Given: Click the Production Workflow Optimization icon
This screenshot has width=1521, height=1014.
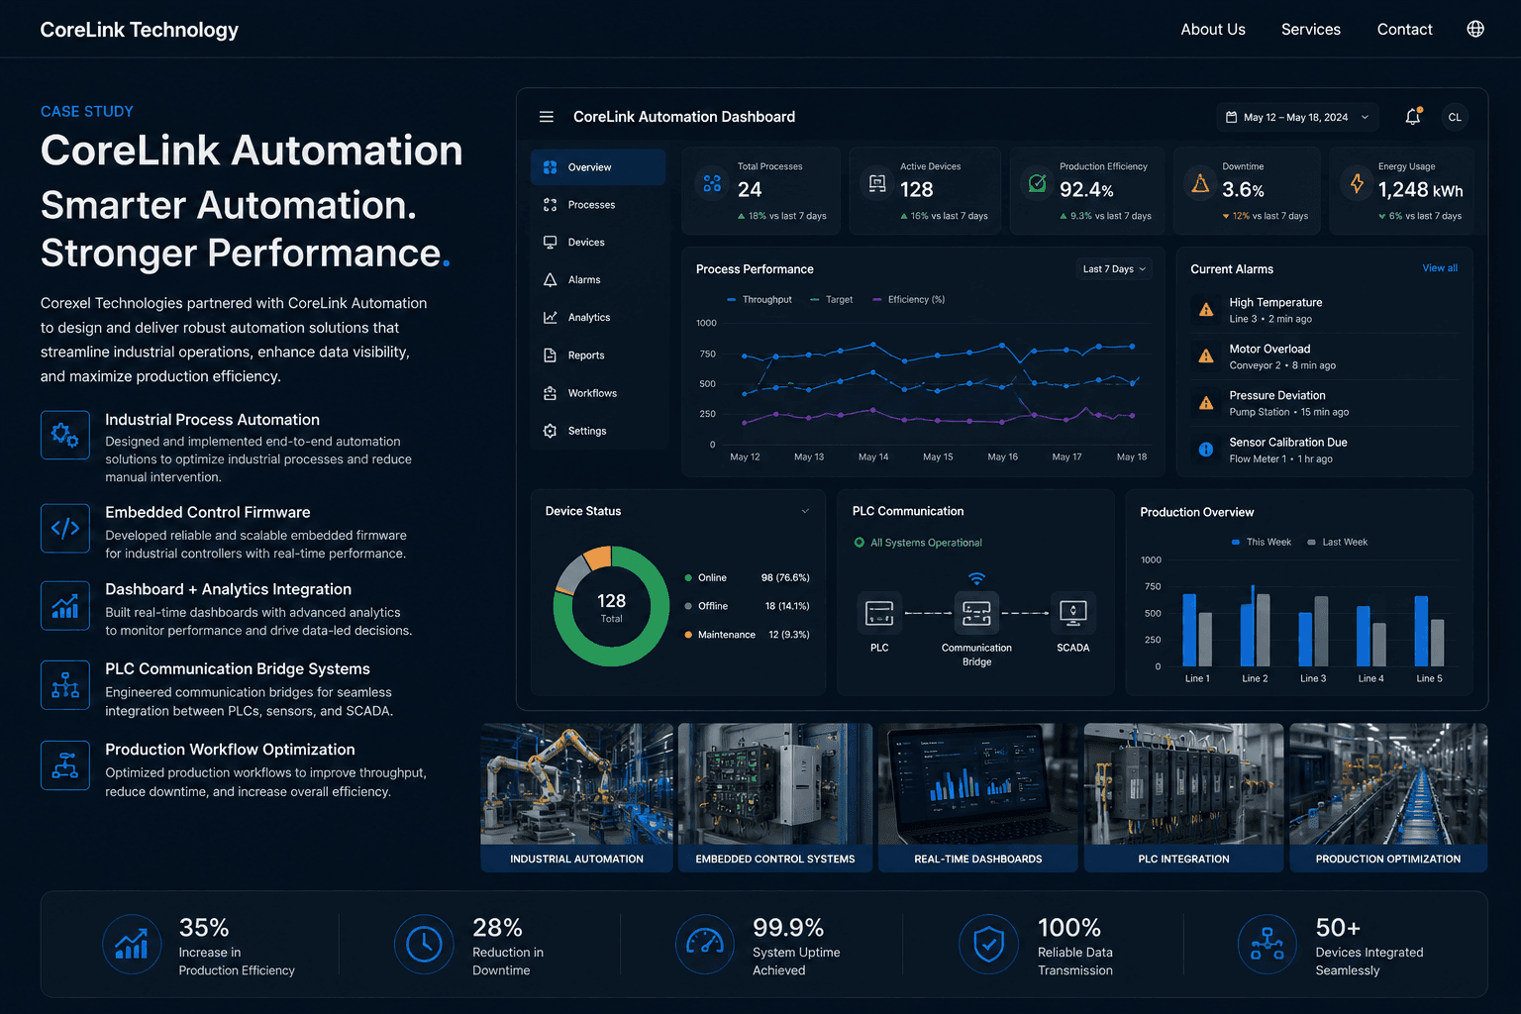Looking at the screenshot, I should point(65,765).
